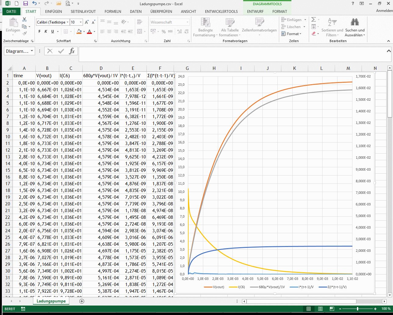Open Suchen und Auswählen binoculars menu
The width and height of the screenshot is (393, 315).
coord(355,27)
